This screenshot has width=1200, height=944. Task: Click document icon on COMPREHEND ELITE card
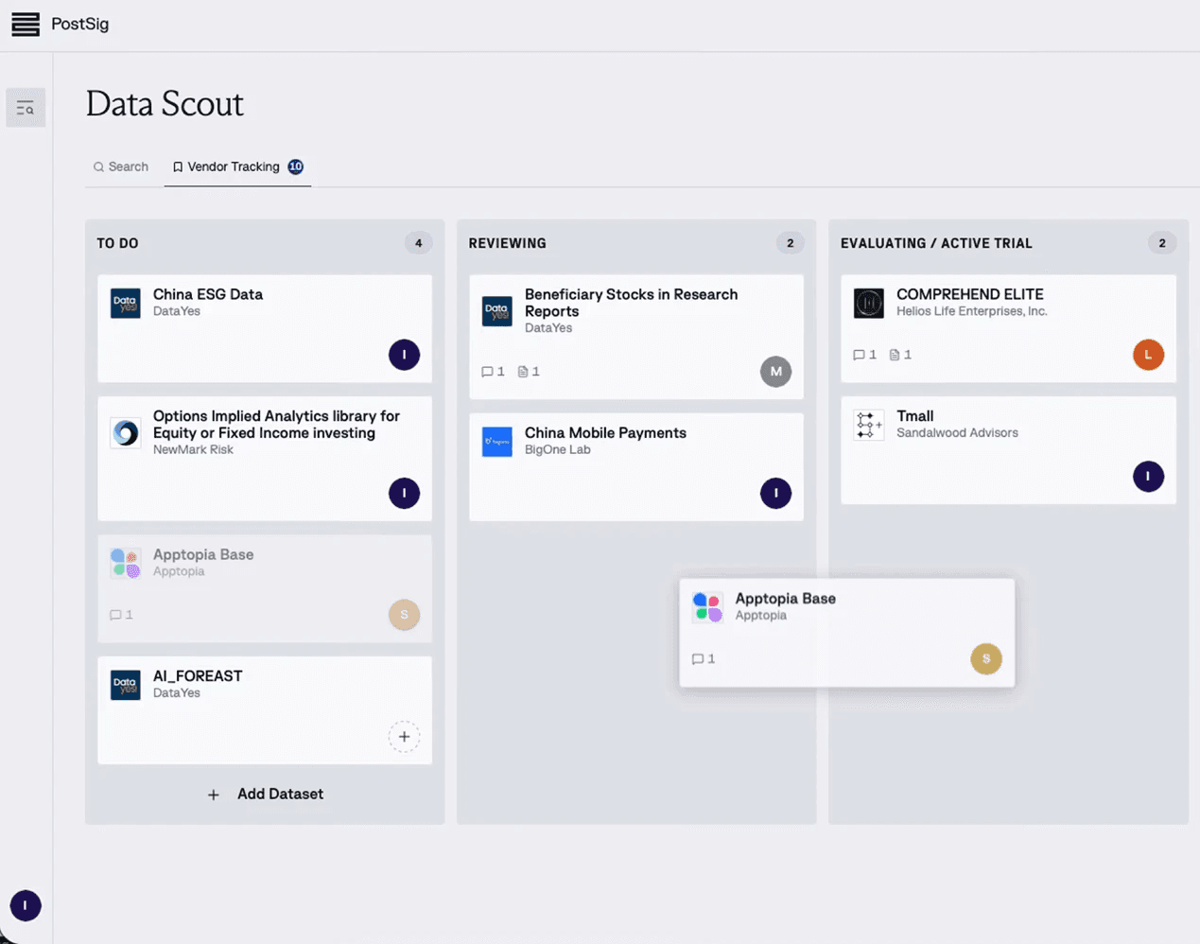895,355
